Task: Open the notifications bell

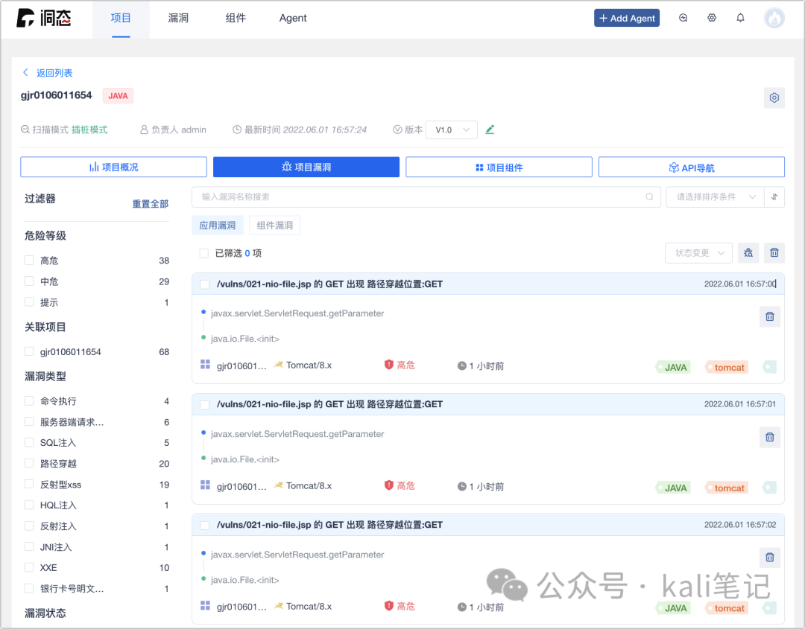Action: [x=740, y=18]
